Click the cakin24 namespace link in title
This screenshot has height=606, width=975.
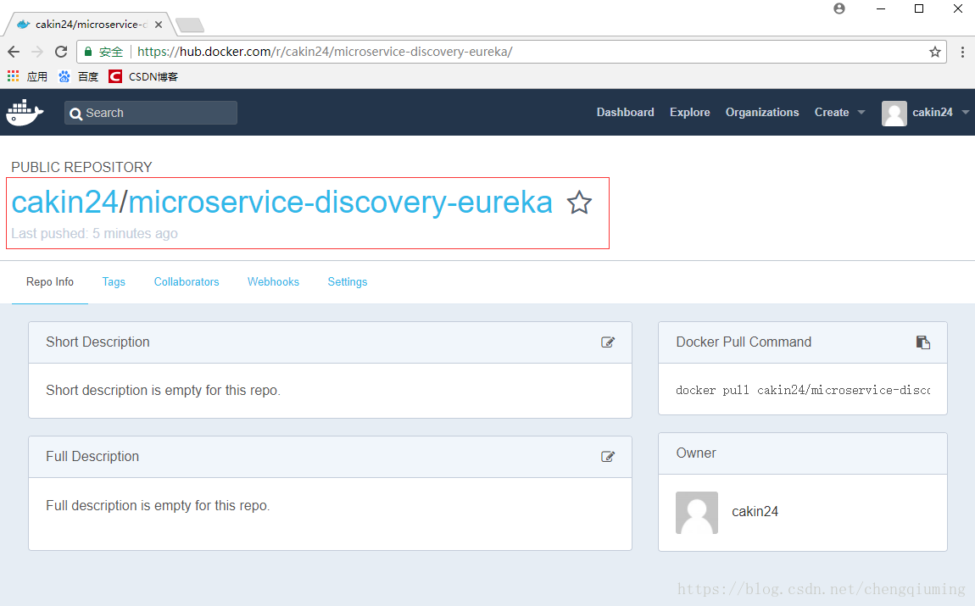(64, 203)
